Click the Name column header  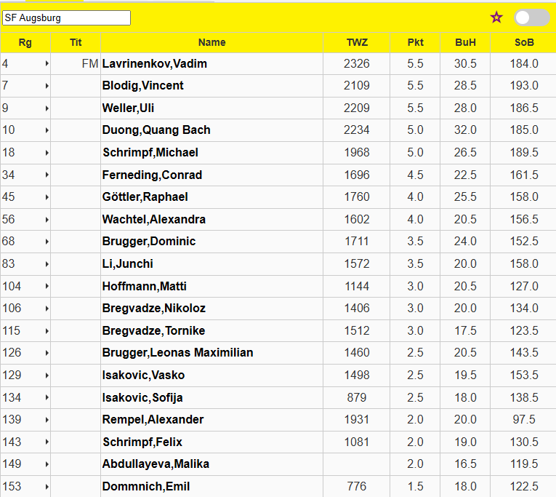[211, 42]
